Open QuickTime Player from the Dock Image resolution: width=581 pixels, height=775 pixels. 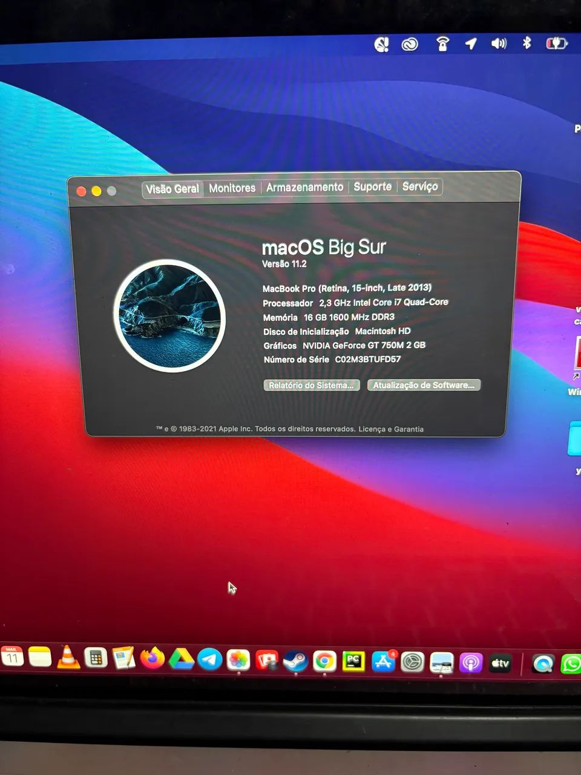coord(543,664)
